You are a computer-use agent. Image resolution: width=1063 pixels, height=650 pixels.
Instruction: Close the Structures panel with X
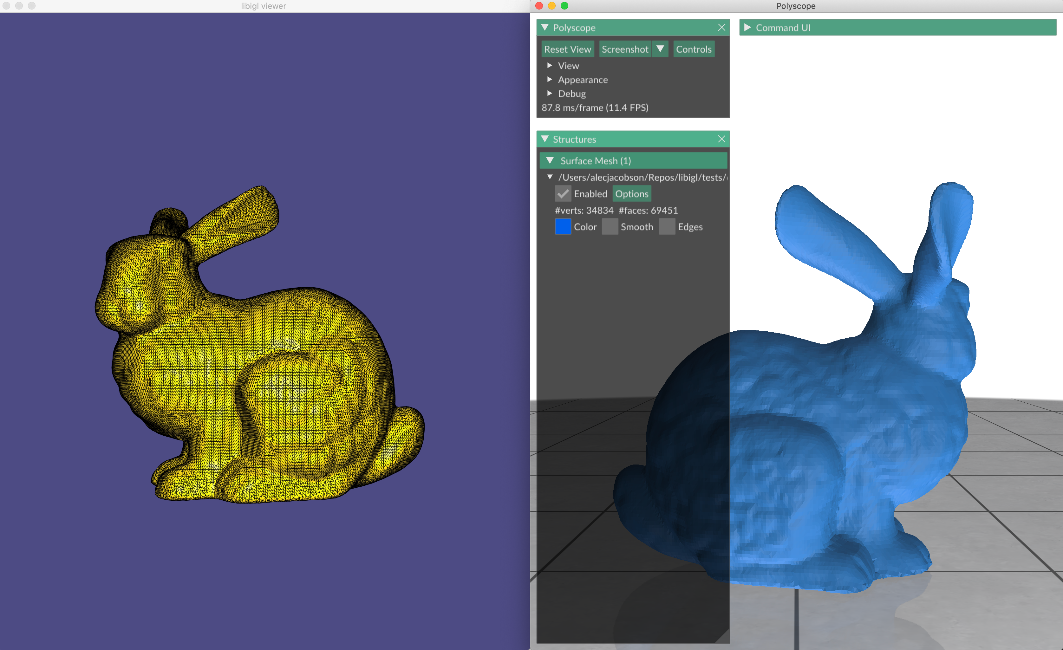721,139
